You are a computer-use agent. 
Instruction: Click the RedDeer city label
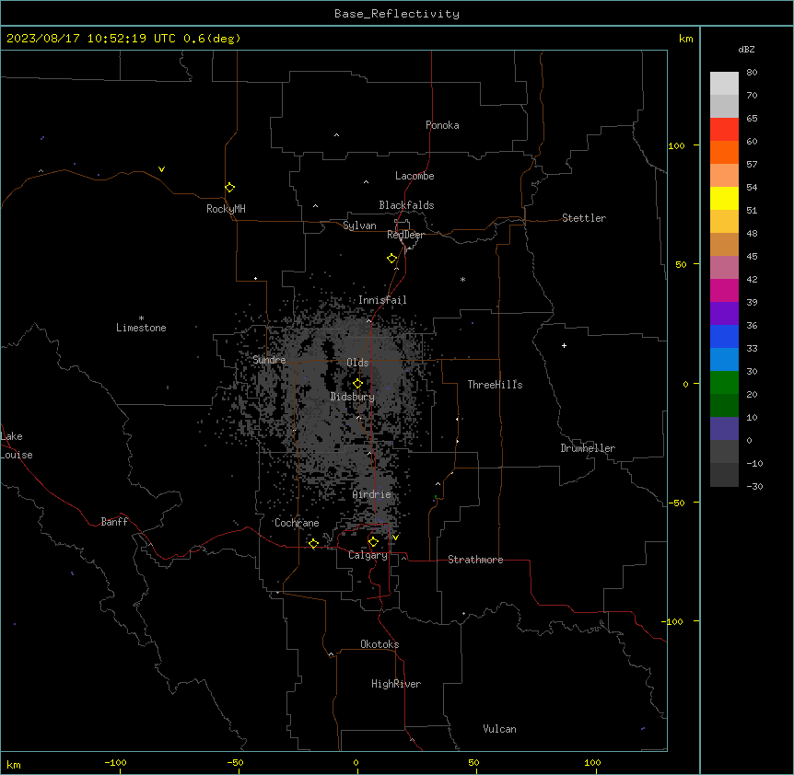point(405,235)
